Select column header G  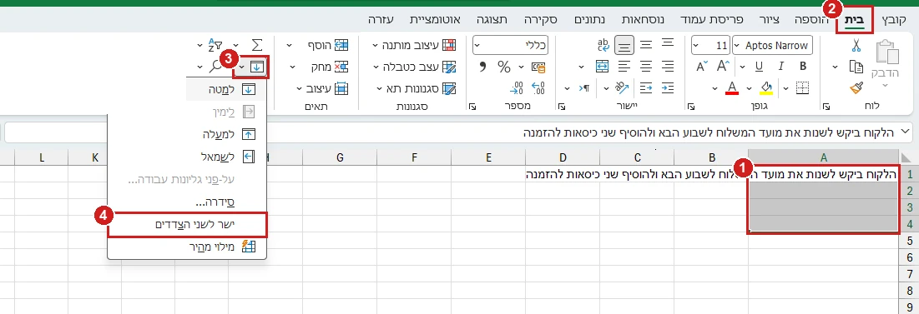tap(340, 157)
